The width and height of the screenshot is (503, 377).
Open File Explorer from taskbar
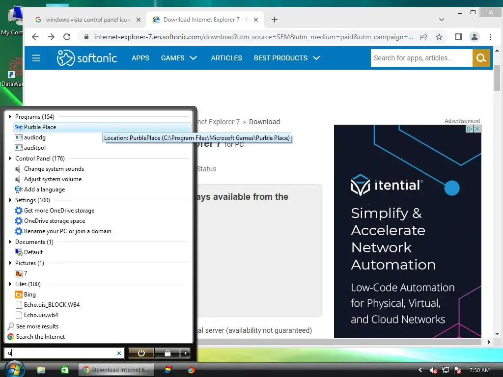click(41, 370)
